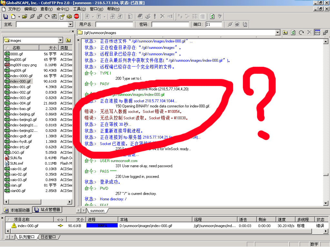The width and height of the screenshot is (330, 247).
Task: Expand the remote path dropdown
Action: point(278,32)
